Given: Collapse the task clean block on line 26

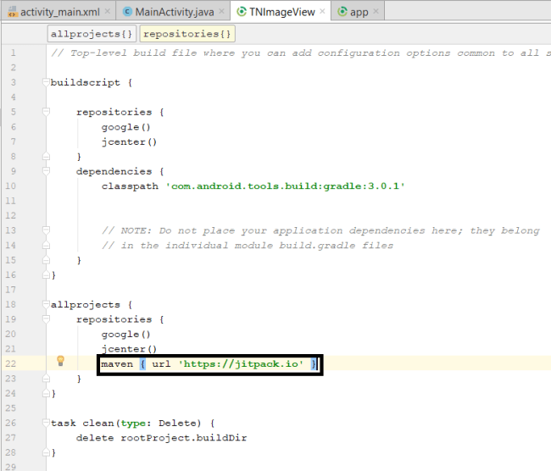Looking at the screenshot, I should (46, 423).
